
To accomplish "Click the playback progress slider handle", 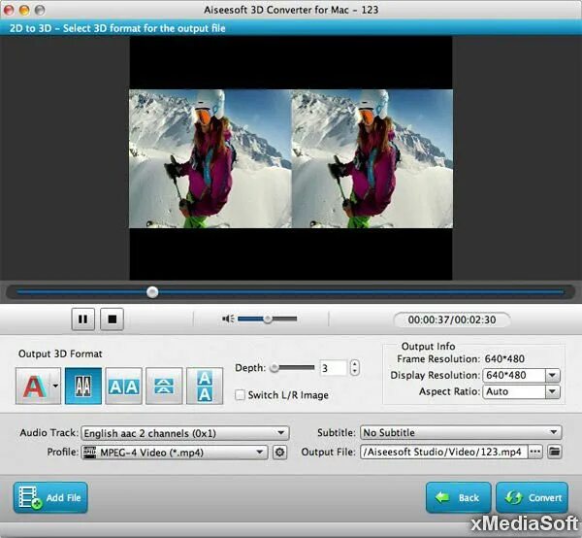I will [x=152, y=292].
